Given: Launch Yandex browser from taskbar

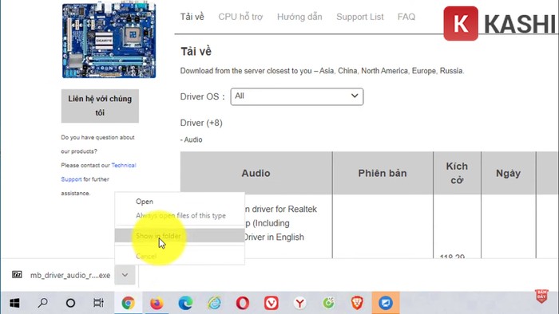Looking at the screenshot, I should pos(299,303).
